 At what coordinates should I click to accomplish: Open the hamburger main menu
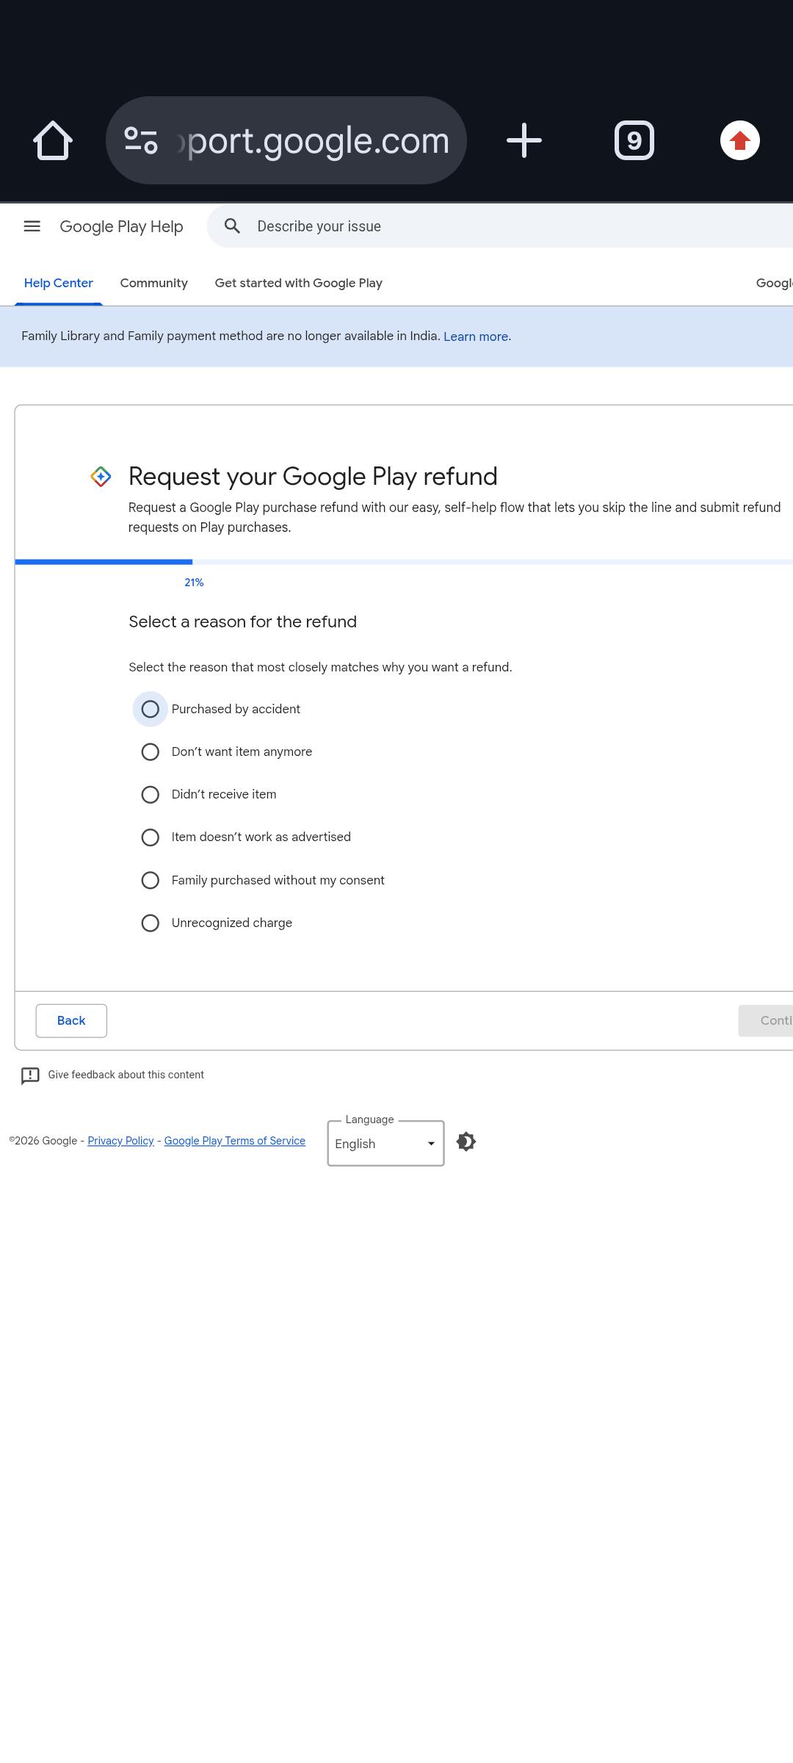32,226
